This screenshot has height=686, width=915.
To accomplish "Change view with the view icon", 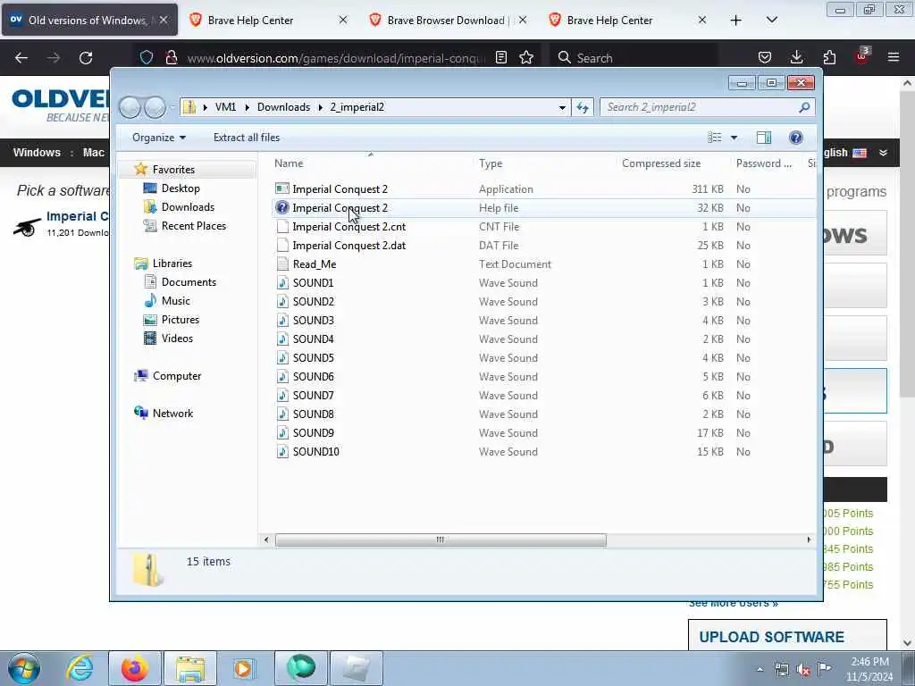I will click(x=714, y=137).
